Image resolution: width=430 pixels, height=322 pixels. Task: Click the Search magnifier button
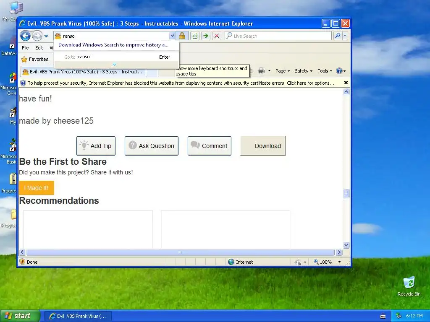click(338, 36)
